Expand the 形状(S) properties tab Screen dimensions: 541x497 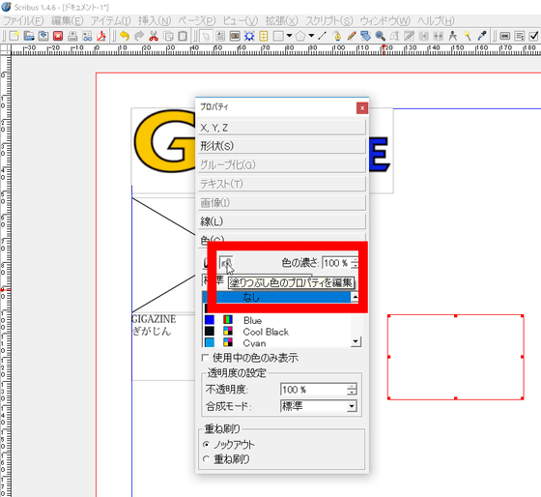(x=282, y=146)
